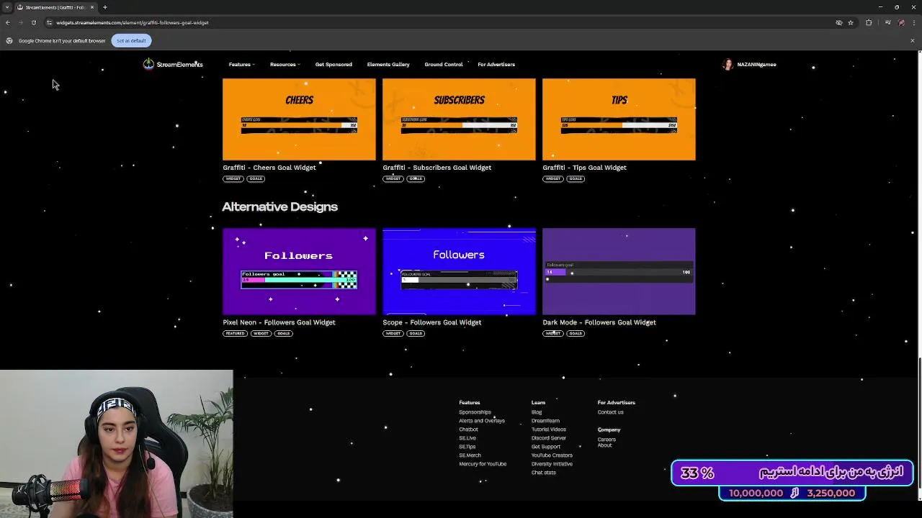
Task: Open the Careers footer link
Action: click(607, 440)
